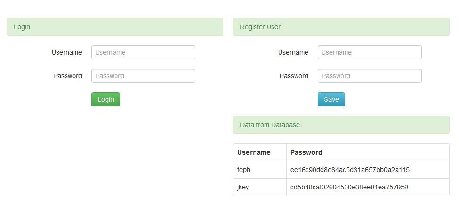
Task: Select the teph username cell
Action: (x=260, y=170)
